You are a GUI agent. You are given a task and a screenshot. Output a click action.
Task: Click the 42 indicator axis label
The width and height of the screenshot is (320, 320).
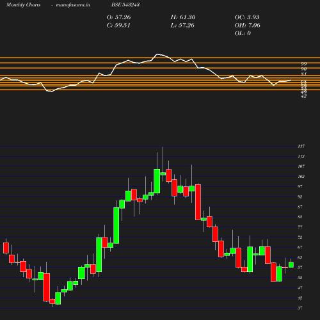tap(304, 96)
